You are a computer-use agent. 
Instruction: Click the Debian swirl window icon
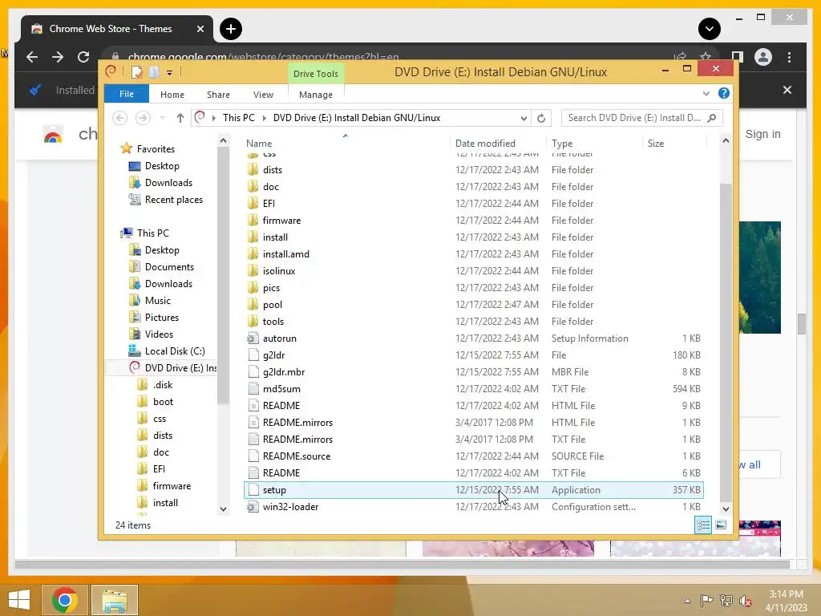(x=111, y=71)
